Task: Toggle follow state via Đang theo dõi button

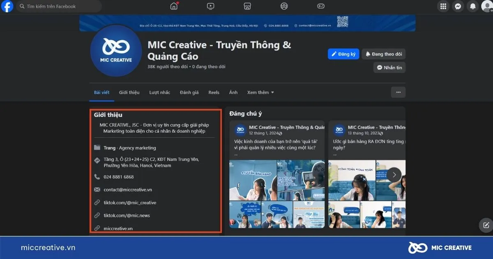Action: (x=383, y=54)
